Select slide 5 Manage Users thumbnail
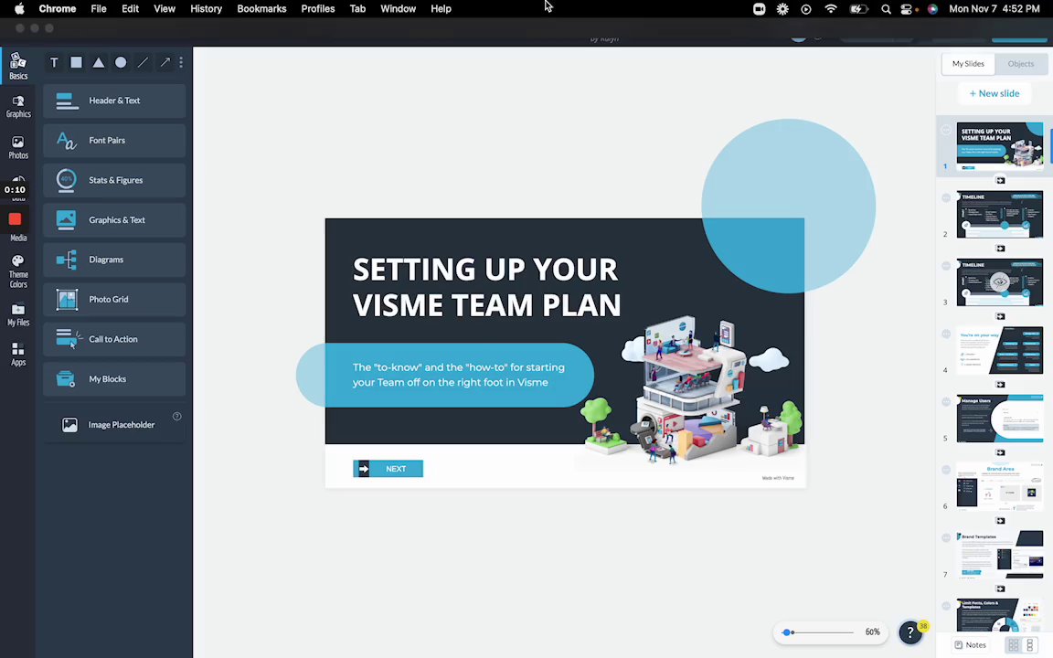Image resolution: width=1053 pixels, height=658 pixels. click(999, 418)
